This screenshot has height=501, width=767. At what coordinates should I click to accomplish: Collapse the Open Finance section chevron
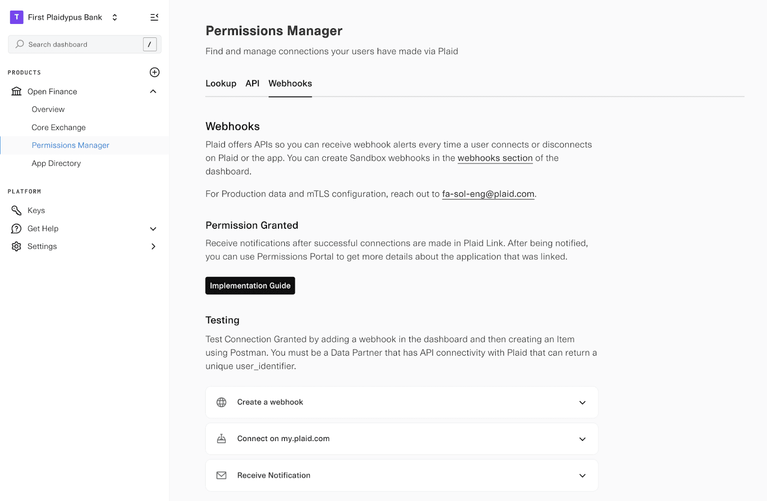click(153, 92)
